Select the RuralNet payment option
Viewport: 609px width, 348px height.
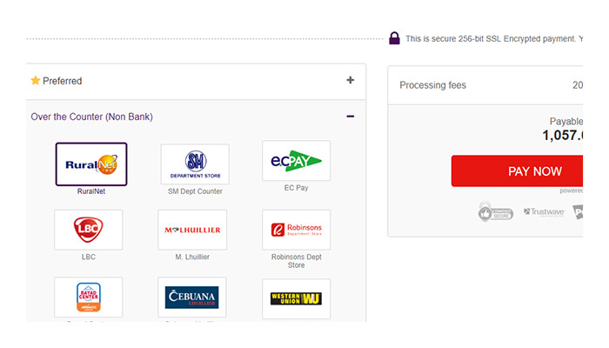click(90, 164)
